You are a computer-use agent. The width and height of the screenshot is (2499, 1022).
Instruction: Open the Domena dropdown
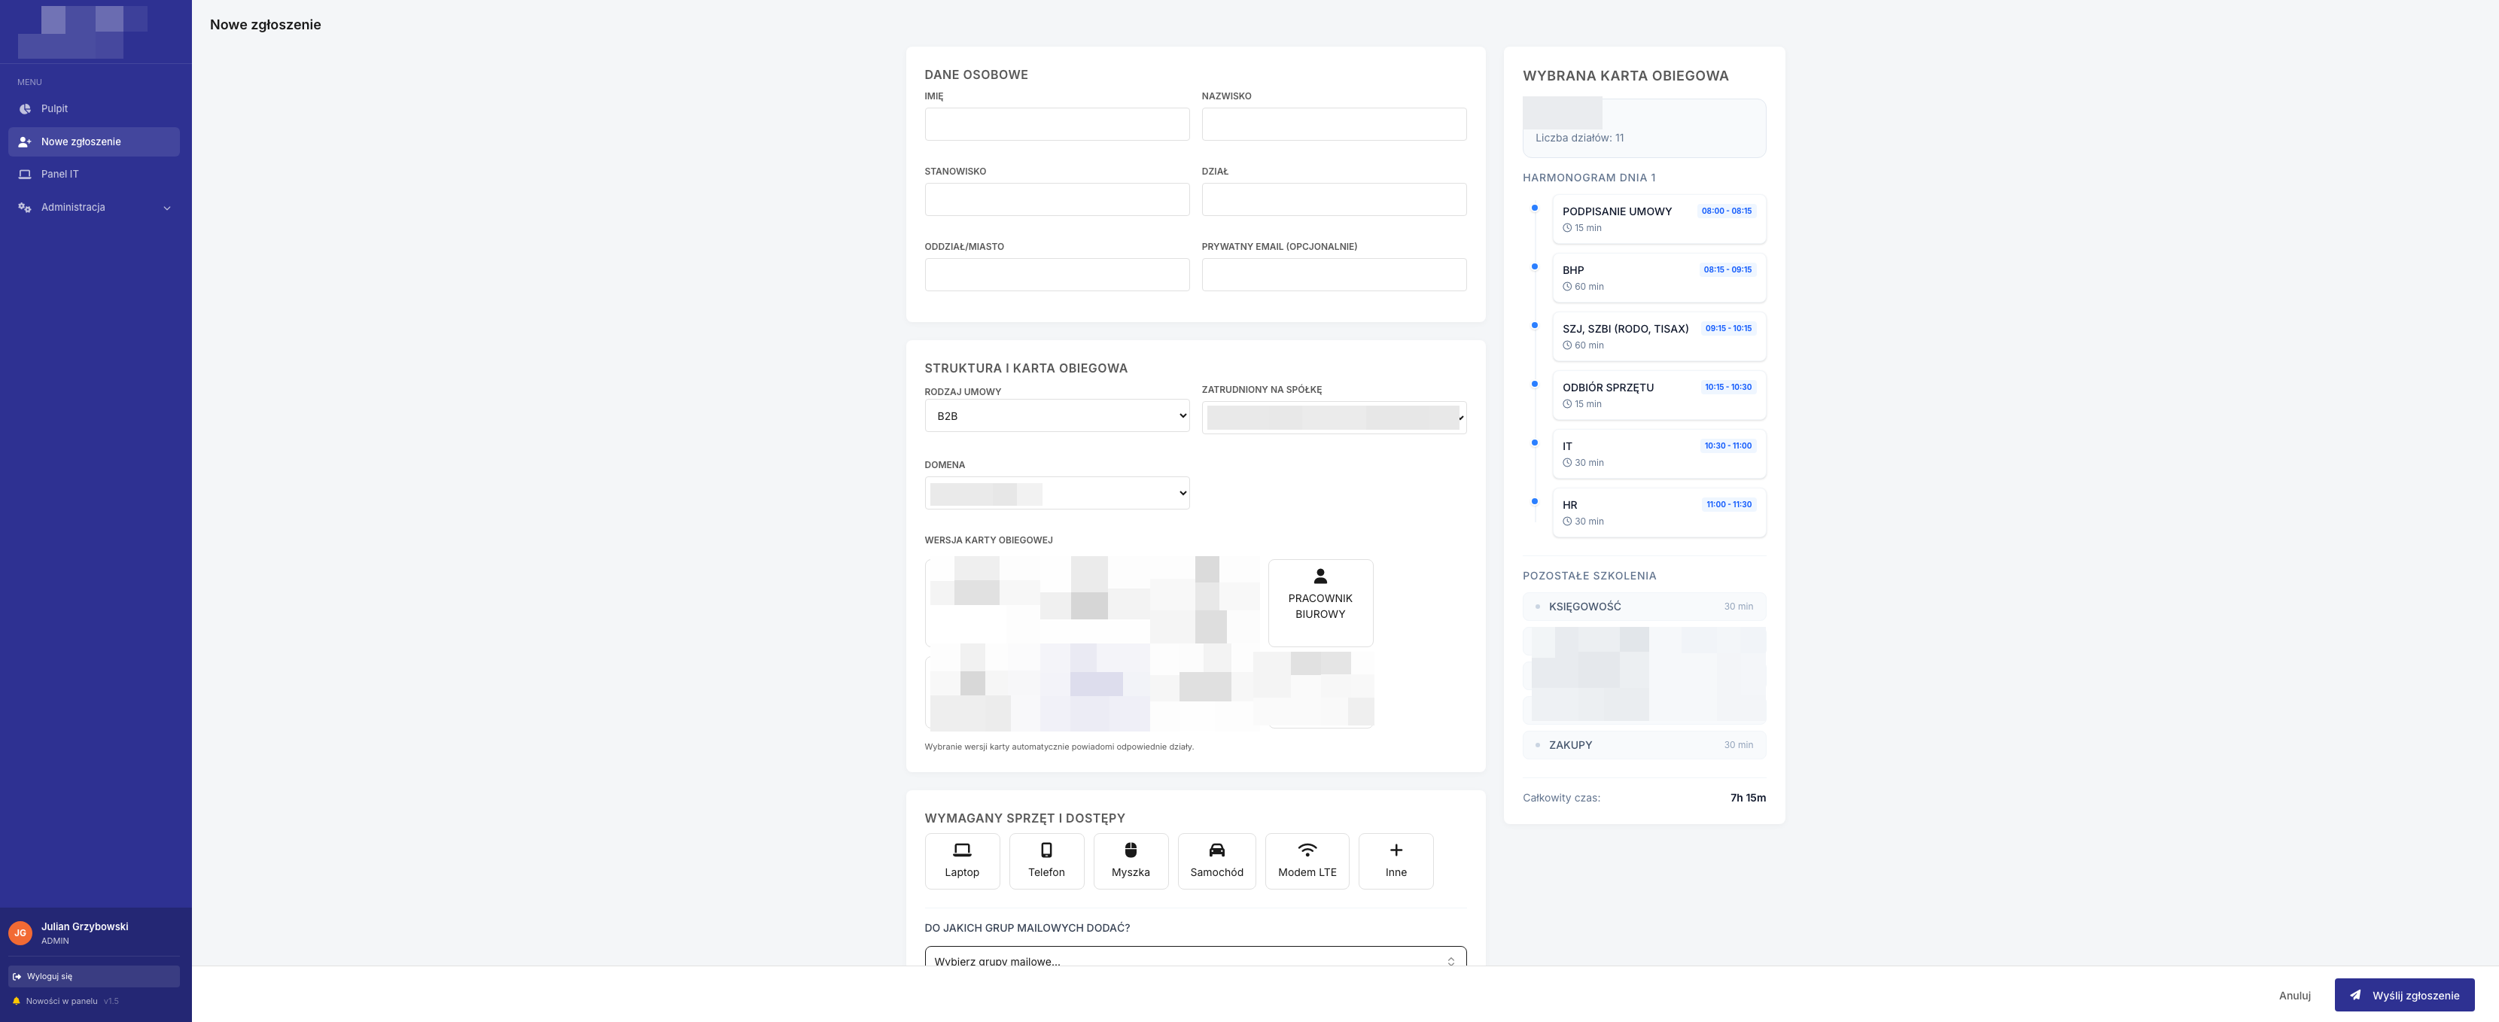pos(1057,494)
